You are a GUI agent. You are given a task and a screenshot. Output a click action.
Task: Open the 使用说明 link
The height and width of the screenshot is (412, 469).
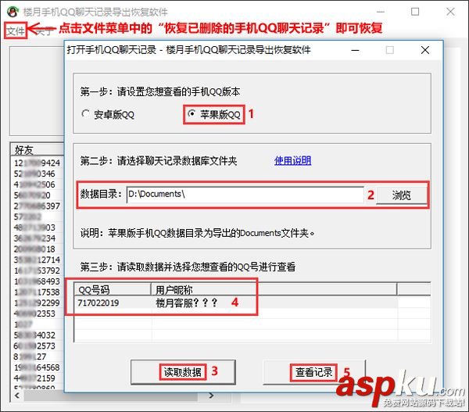click(x=292, y=161)
